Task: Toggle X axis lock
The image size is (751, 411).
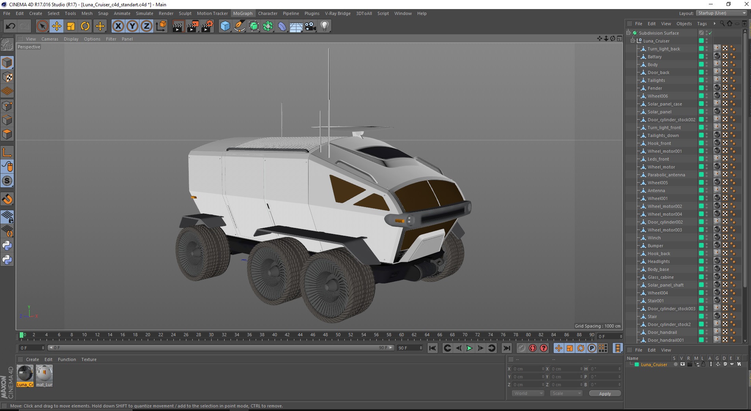Action: pyautogui.click(x=118, y=26)
